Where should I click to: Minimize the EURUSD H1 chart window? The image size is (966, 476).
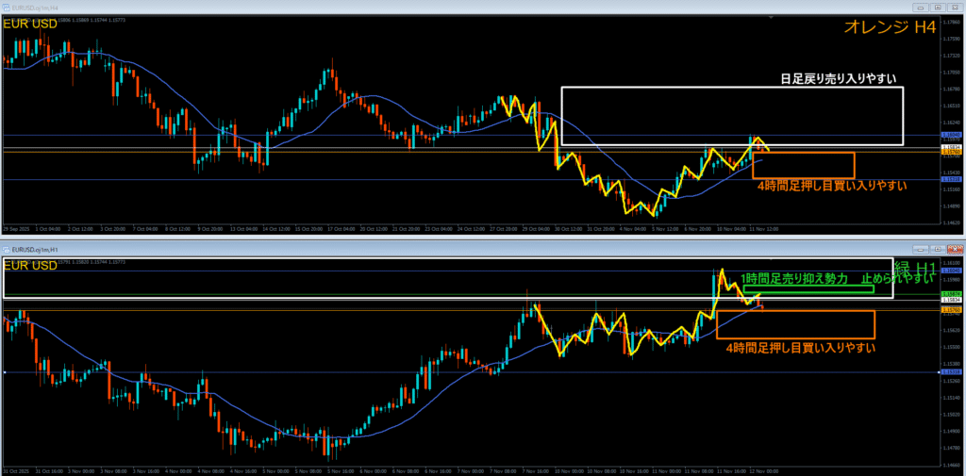[921, 250]
